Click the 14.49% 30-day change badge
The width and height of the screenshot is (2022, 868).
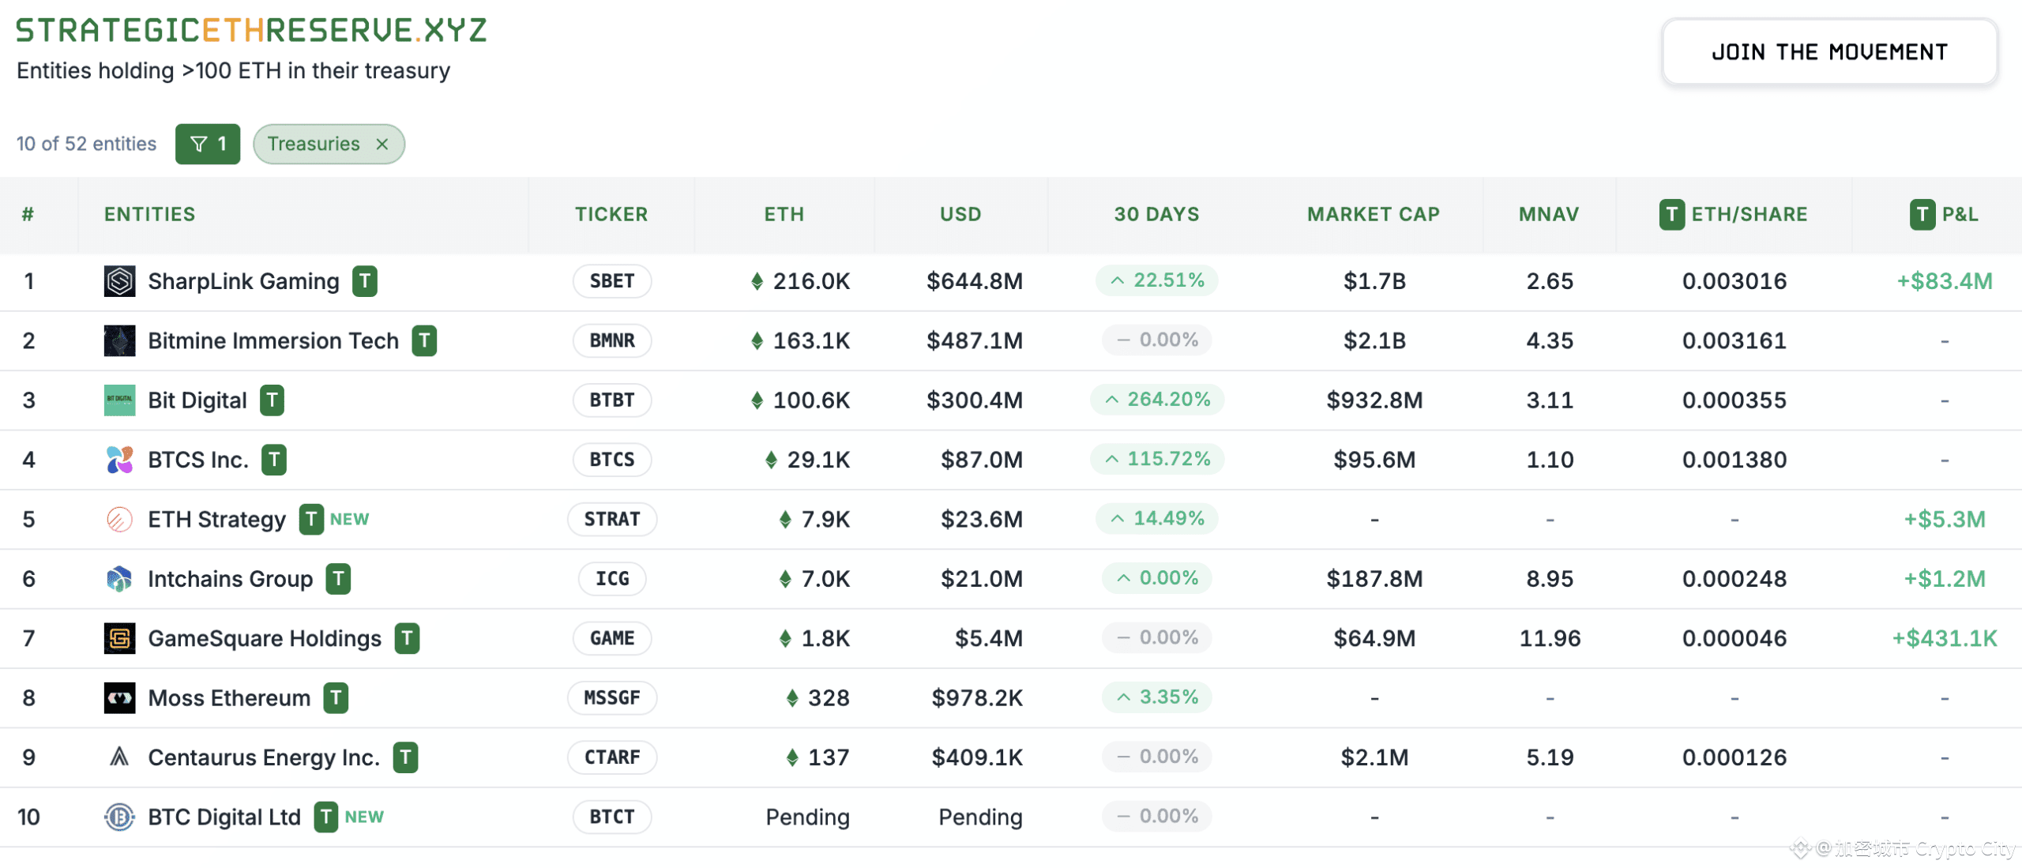tap(1157, 518)
